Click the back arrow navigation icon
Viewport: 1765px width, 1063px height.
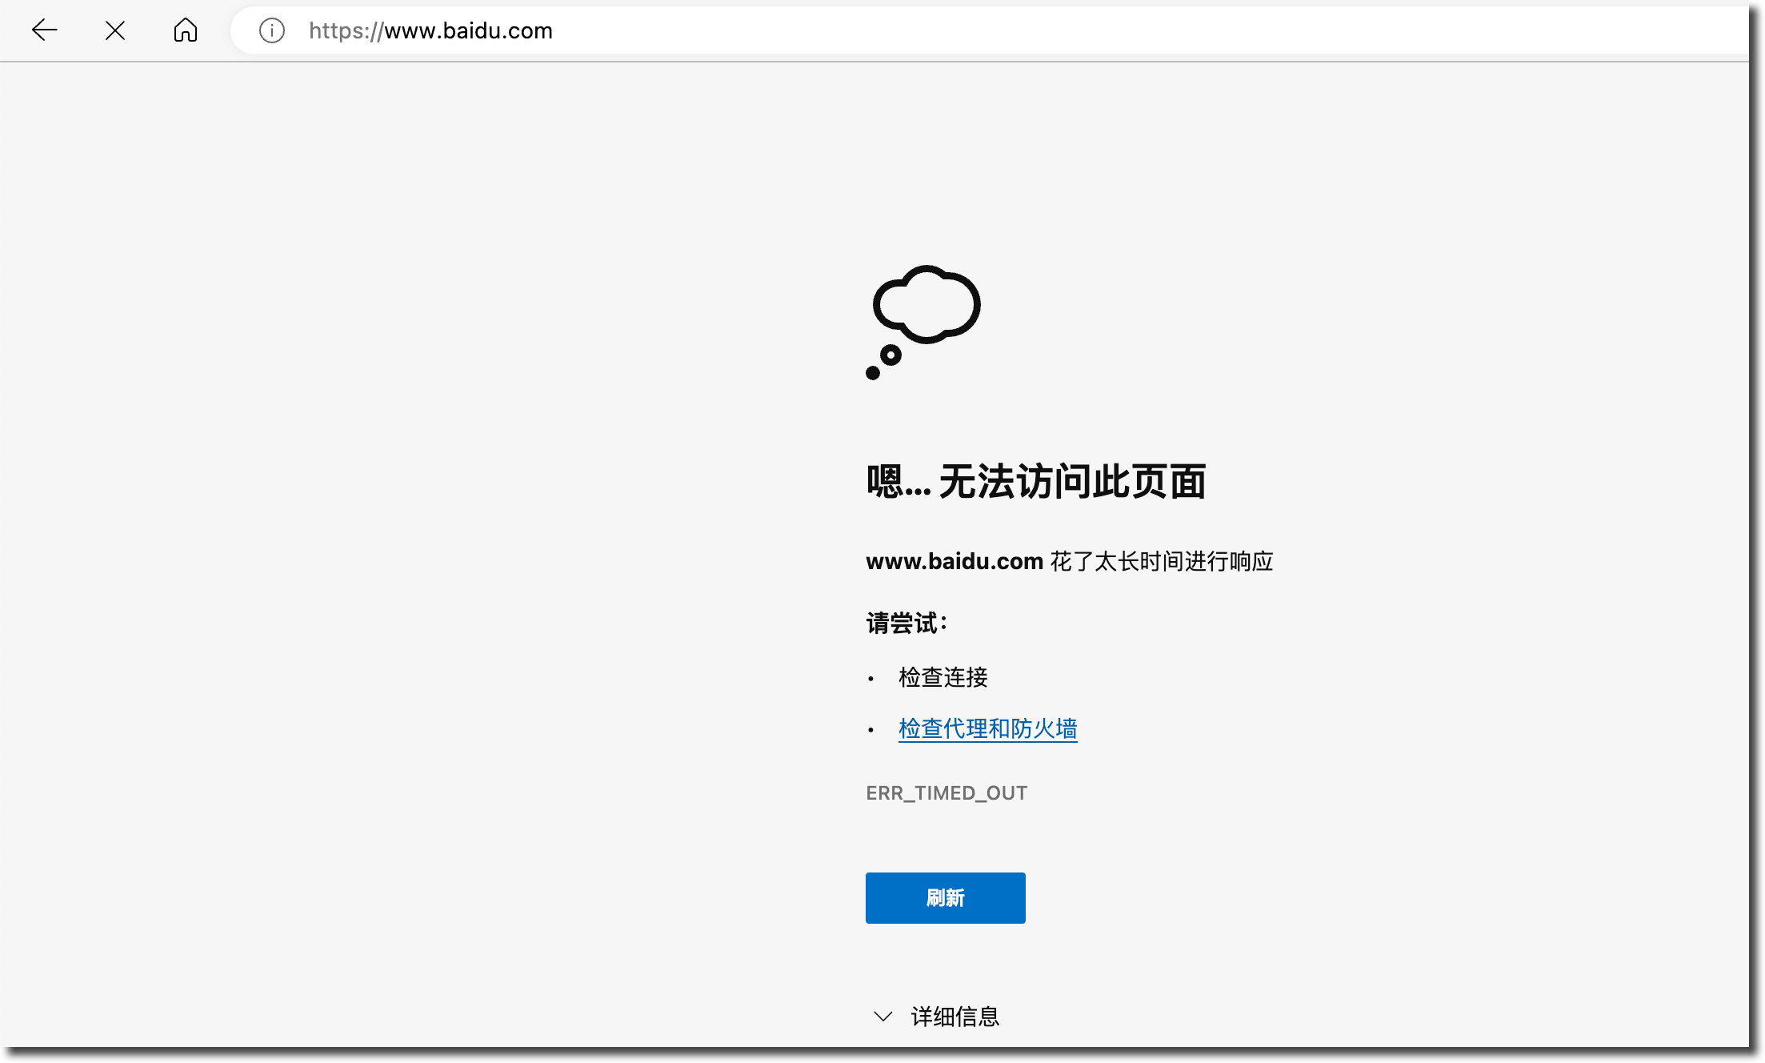pyautogui.click(x=45, y=30)
